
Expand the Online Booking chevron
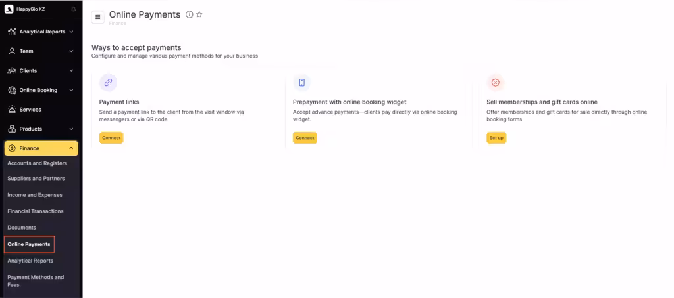pyautogui.click(x=71, y=90)
